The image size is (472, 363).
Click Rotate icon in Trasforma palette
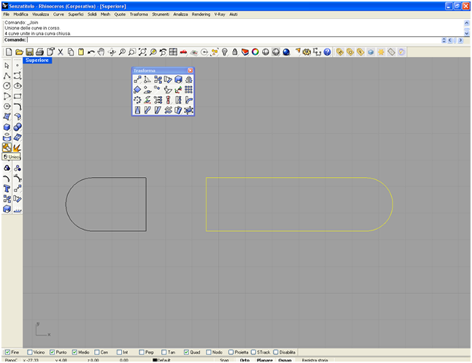(147, 79)
